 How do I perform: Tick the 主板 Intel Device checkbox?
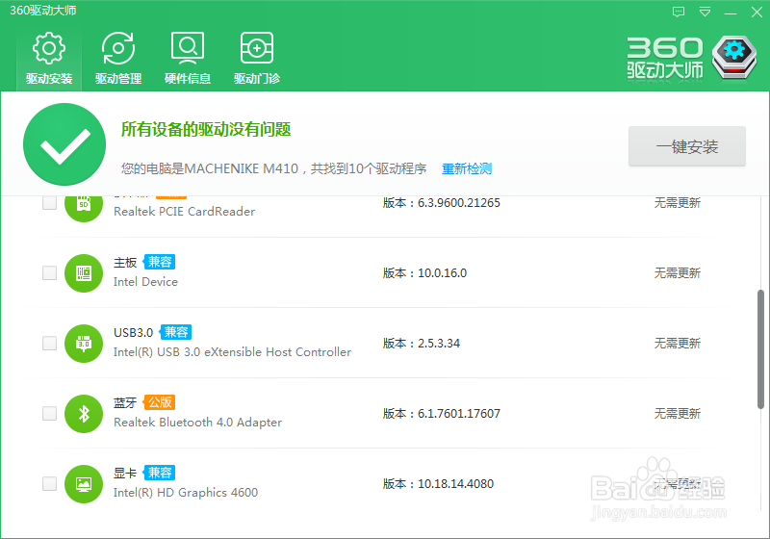50,272
